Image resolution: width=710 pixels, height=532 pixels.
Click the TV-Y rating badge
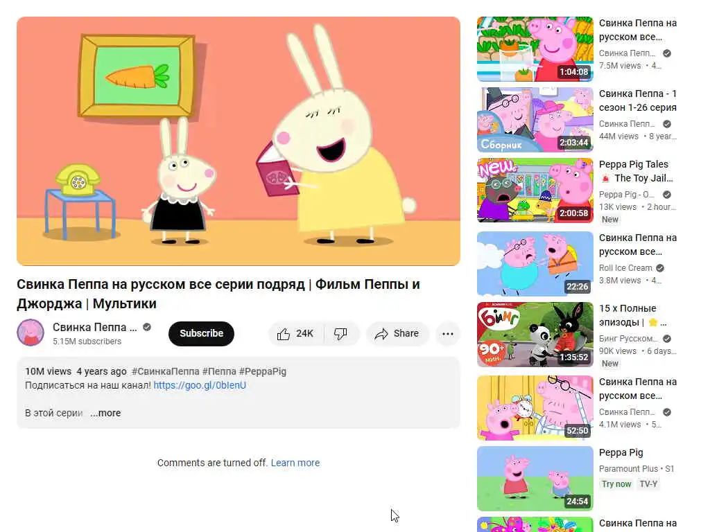pyautogui.click(x=648, y=484)
